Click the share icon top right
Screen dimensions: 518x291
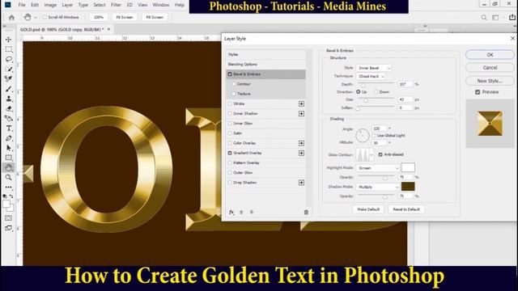pyautogui.click(x=512, y=17)
